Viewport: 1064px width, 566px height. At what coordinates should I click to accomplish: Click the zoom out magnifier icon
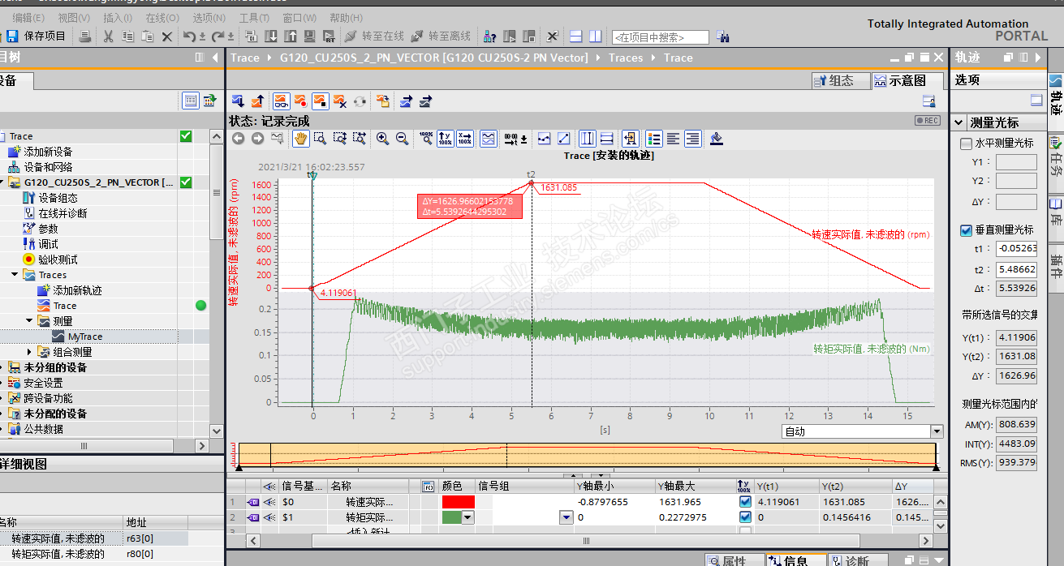[x=402, y=139]
